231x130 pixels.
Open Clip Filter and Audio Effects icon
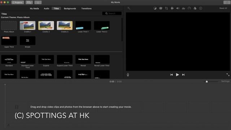coord(195,8)
